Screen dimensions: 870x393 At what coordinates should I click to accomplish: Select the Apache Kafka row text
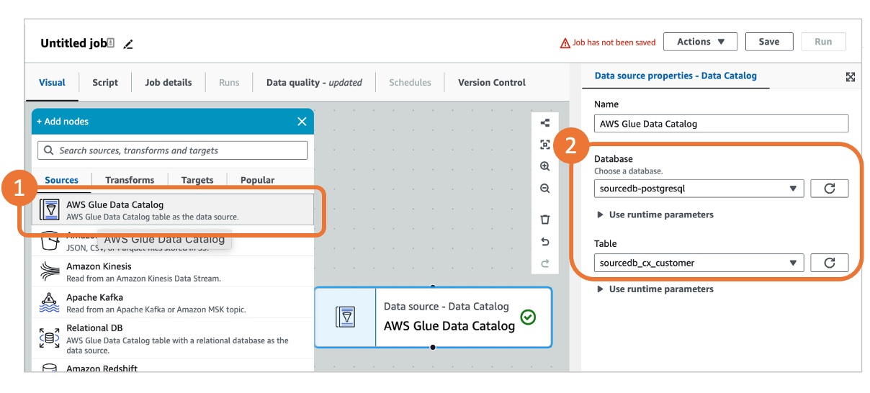point(95,297)
